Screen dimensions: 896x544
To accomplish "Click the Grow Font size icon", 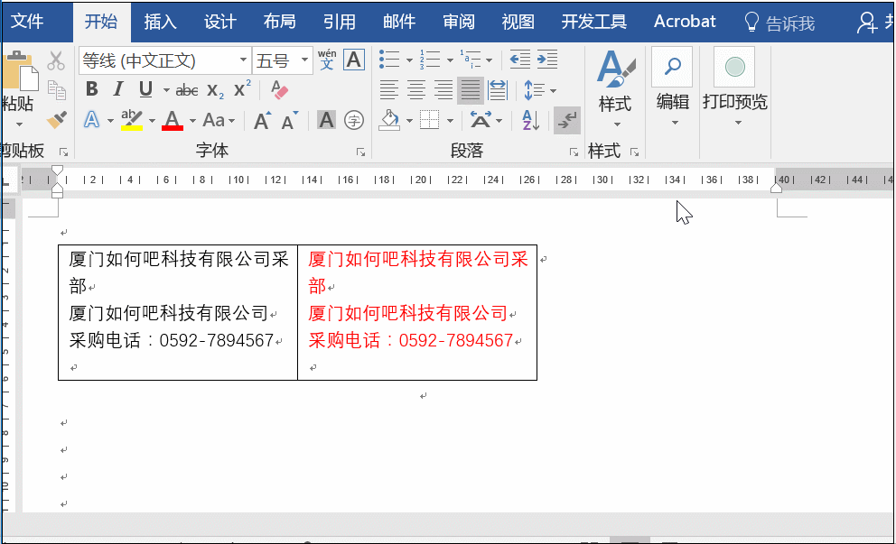I will tap(262, 120).
